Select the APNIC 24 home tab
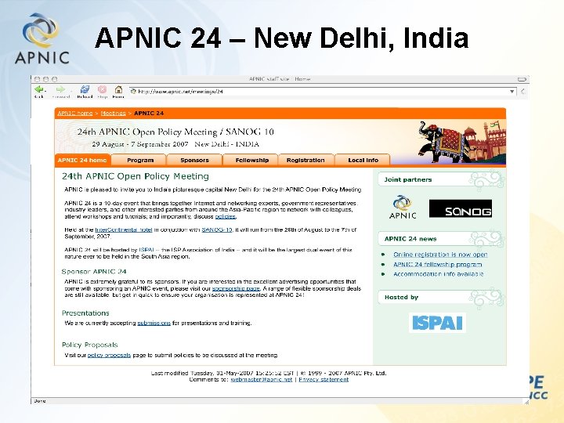Image resolution: width=564 pixels, height=423 pixels. [x=82, y=160]
